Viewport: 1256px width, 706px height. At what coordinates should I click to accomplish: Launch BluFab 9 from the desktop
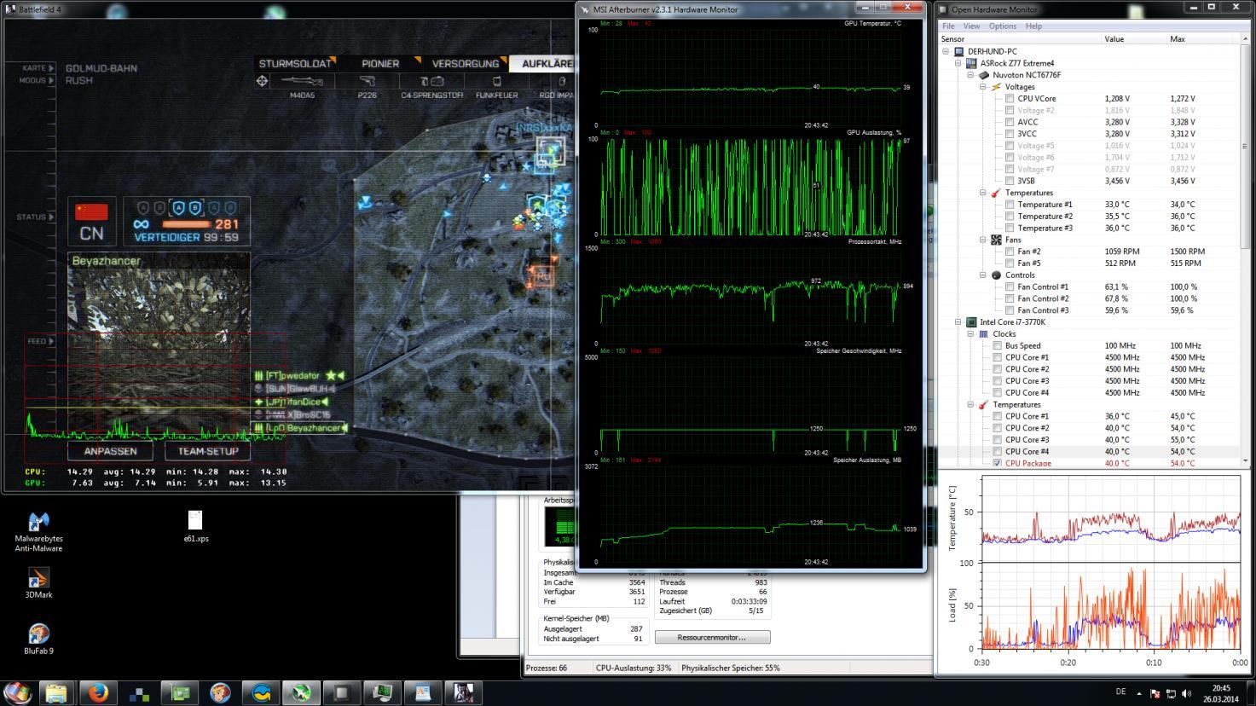(38, 634)
